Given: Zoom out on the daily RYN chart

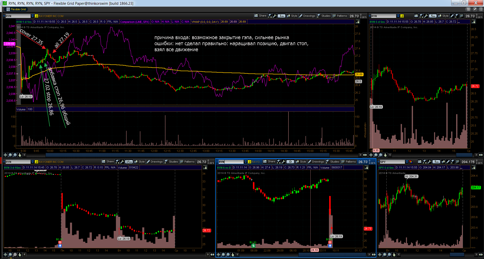Looking at the screenshot, I should (228, 254).
